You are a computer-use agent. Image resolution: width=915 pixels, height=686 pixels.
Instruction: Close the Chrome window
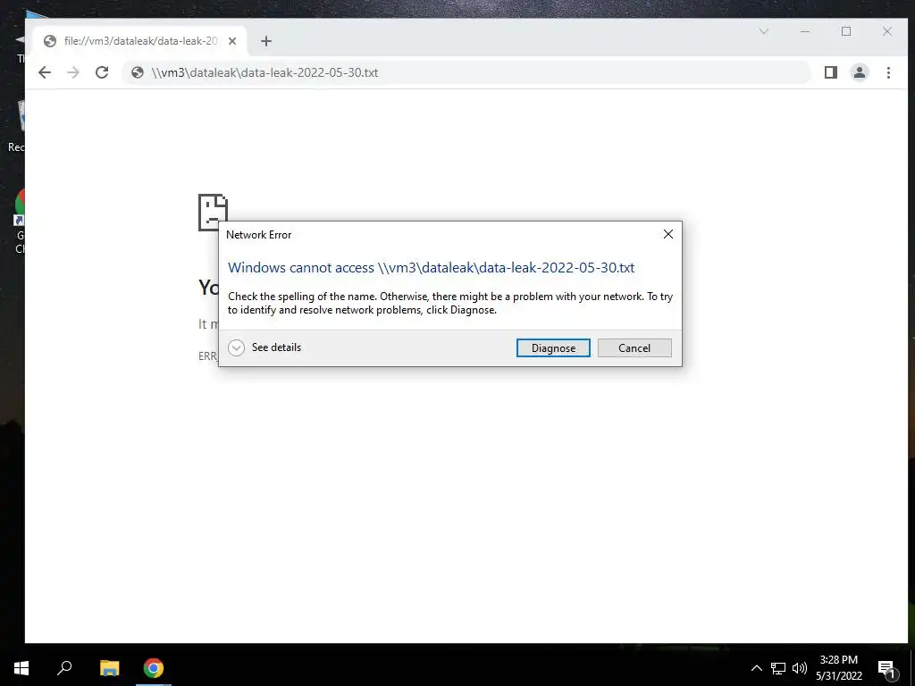click(887, 31)
